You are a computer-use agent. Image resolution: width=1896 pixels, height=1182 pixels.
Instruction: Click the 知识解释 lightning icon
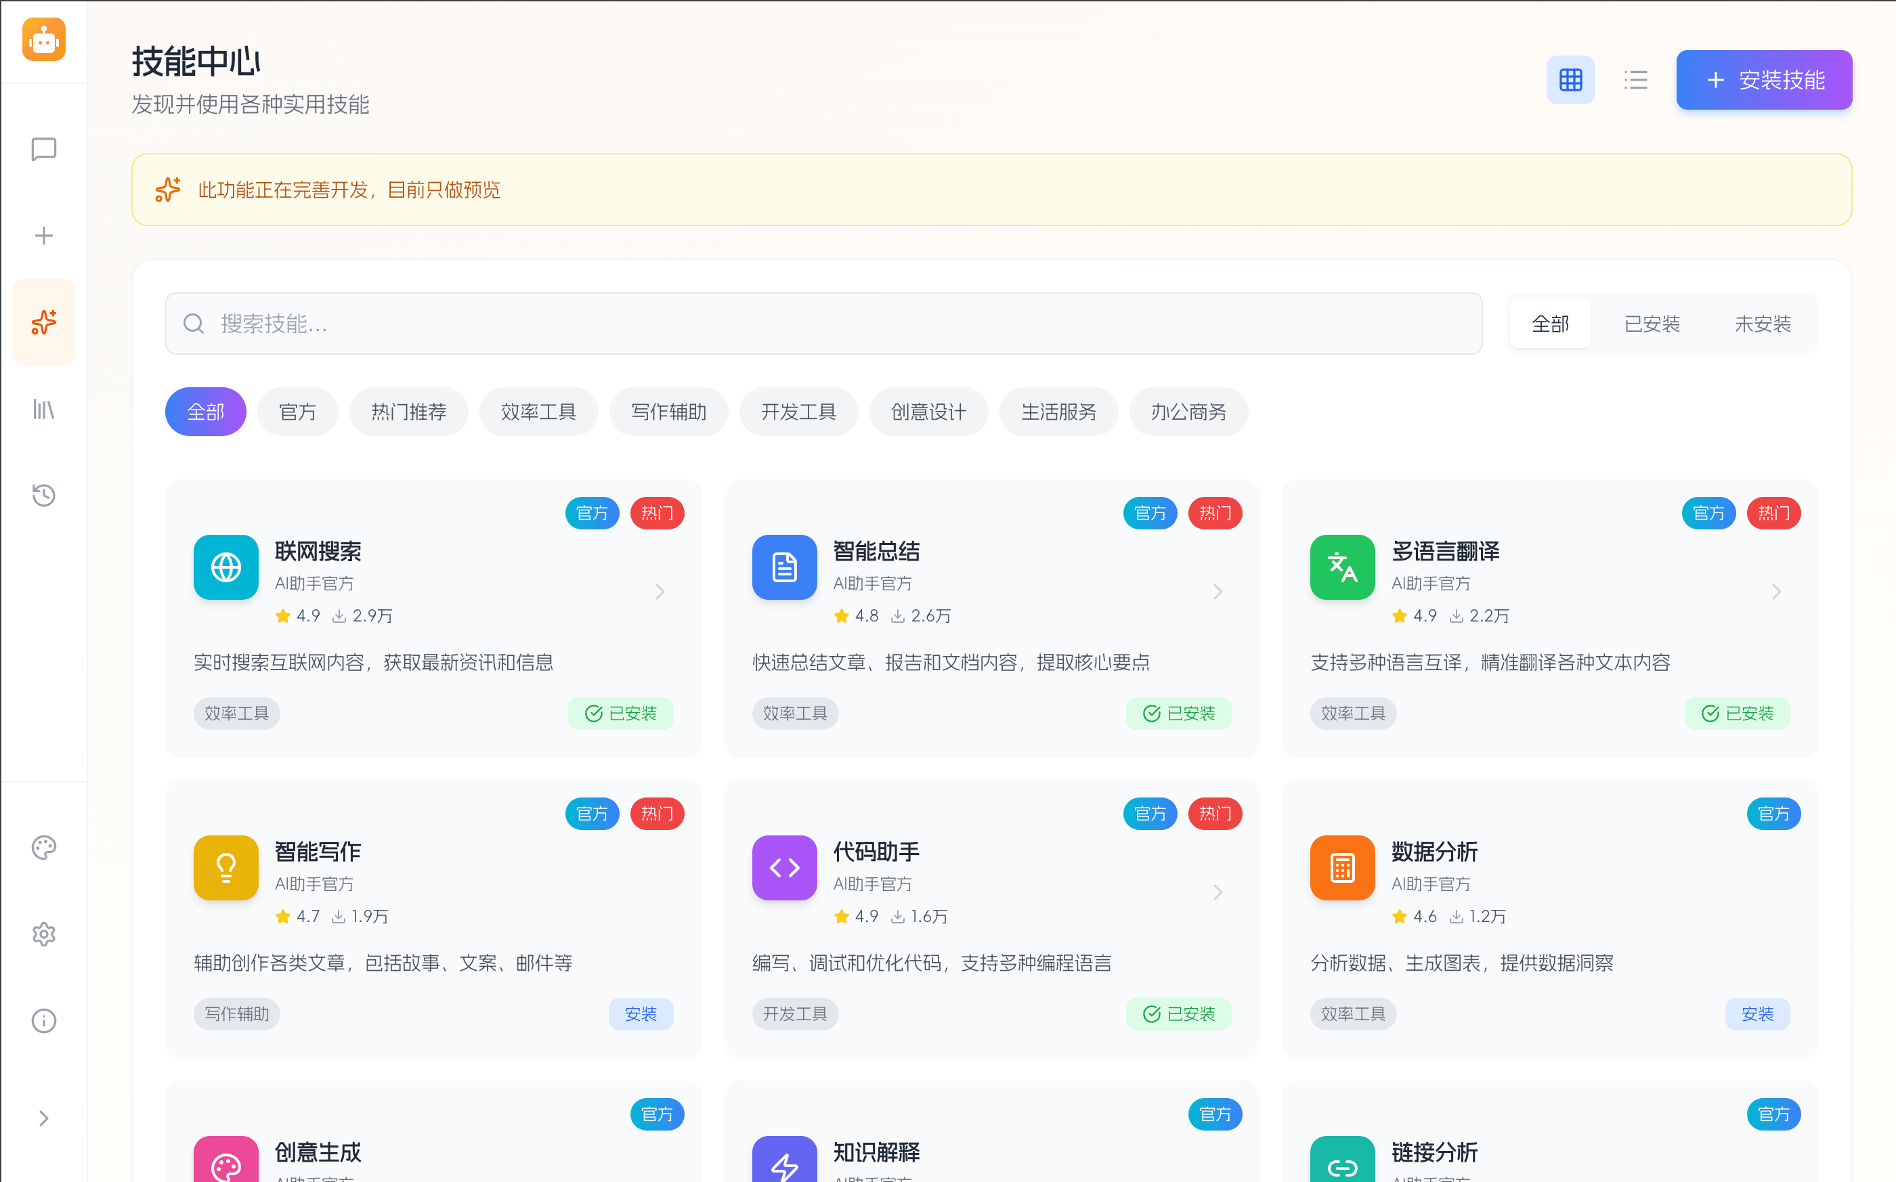click(x=784, y=1160)
